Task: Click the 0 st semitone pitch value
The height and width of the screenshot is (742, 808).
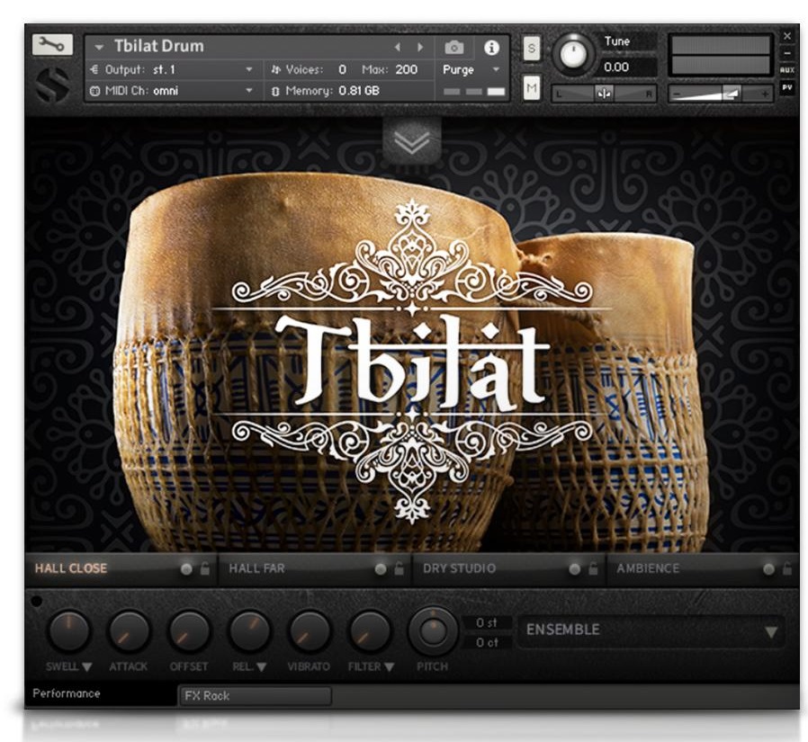Action: pos(487,623)
